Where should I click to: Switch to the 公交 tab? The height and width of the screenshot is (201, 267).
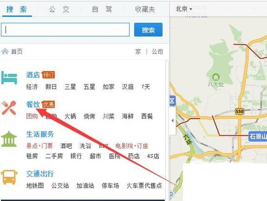pos(59,9)
